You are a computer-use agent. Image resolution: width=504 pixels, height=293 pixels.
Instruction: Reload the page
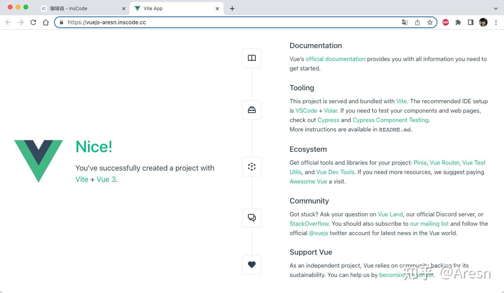[33, 23]
